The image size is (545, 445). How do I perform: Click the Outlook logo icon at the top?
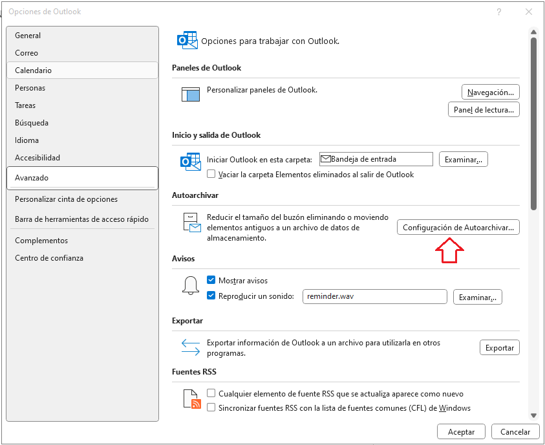(x=187, y=41)
